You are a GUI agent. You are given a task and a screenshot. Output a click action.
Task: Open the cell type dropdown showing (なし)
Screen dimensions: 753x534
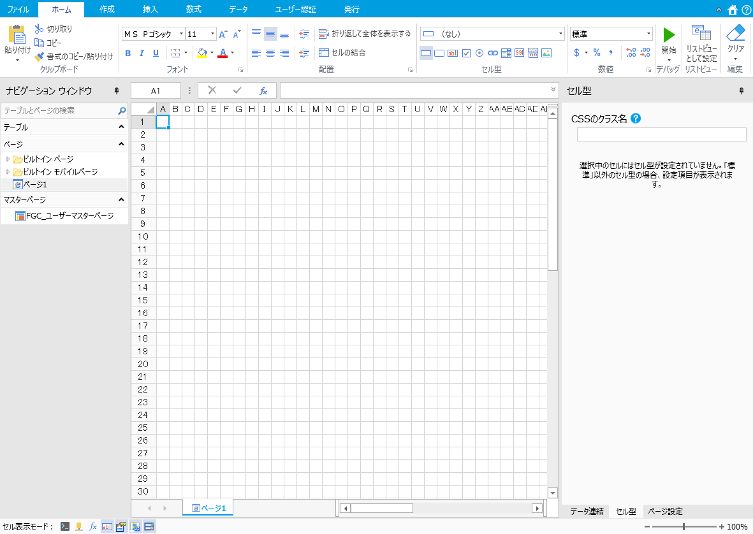(560, 34)
